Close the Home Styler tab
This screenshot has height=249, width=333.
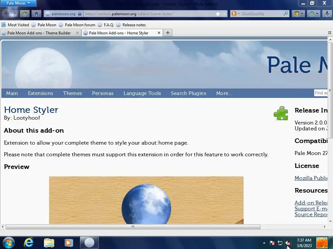pos(159,33)
